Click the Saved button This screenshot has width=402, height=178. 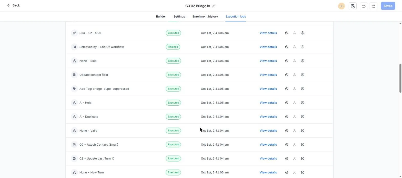388,6
